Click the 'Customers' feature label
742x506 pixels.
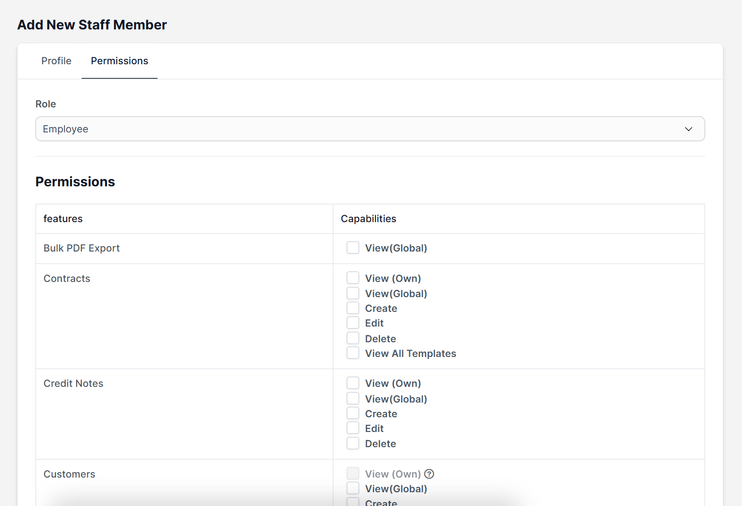pos(69,474)
